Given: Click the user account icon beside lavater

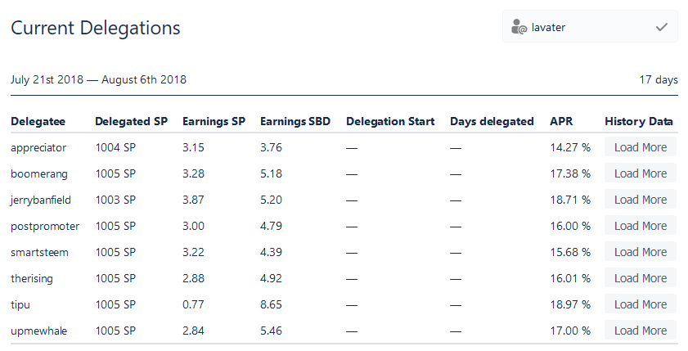Looking at the screenshot, I should click(519, 28).
